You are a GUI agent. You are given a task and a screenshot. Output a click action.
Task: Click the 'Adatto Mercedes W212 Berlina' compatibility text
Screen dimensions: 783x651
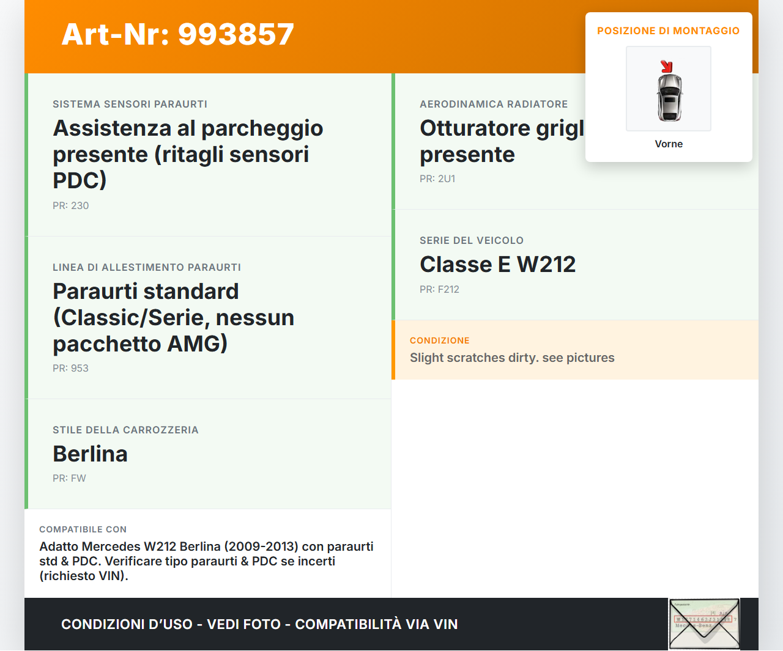tap(206, 561)
